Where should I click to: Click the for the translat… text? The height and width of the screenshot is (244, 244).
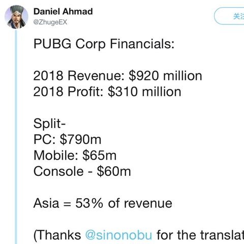(x=200, y=235)
